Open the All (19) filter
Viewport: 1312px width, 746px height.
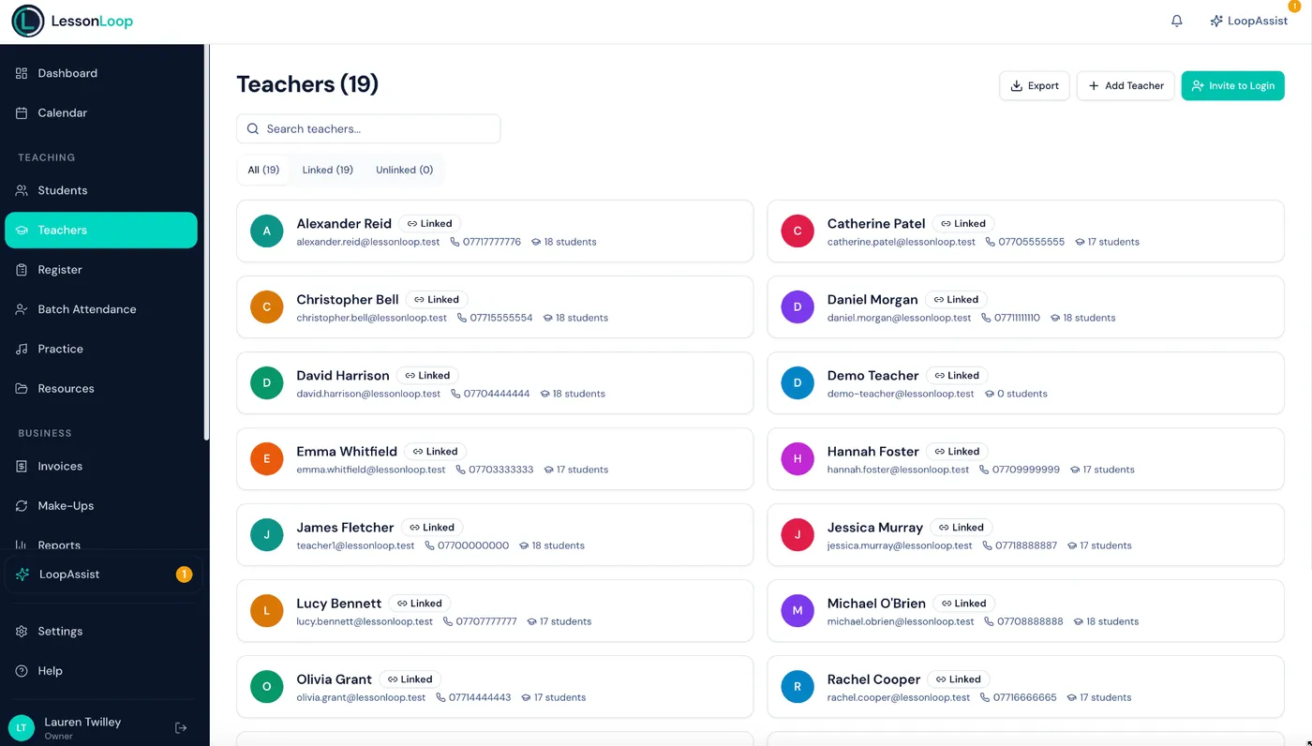tap(263, 170)
